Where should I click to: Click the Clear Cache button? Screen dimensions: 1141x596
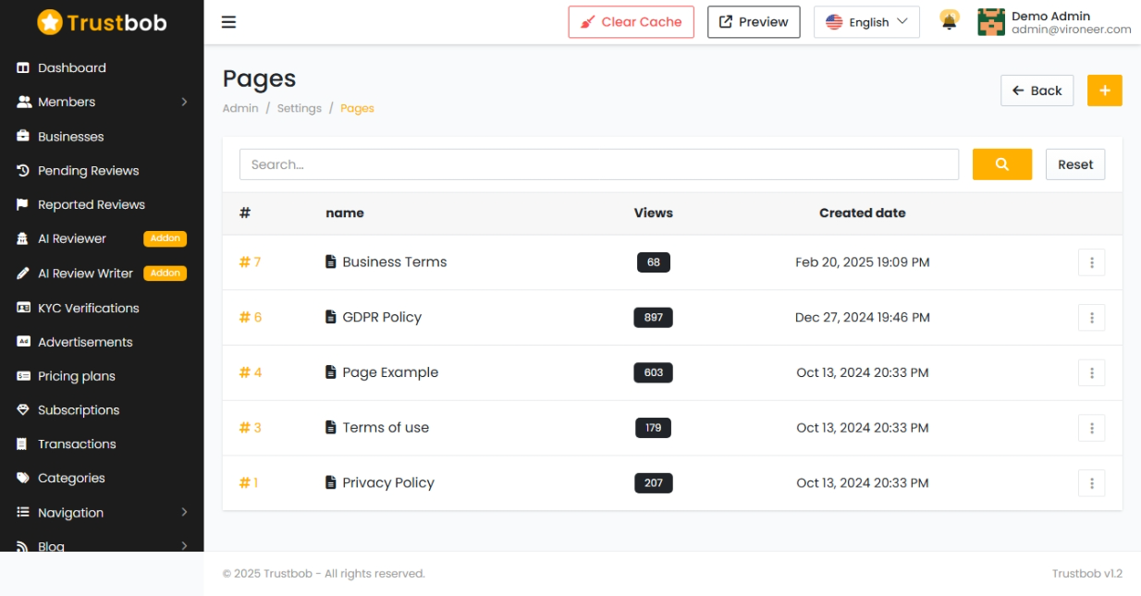632,22
